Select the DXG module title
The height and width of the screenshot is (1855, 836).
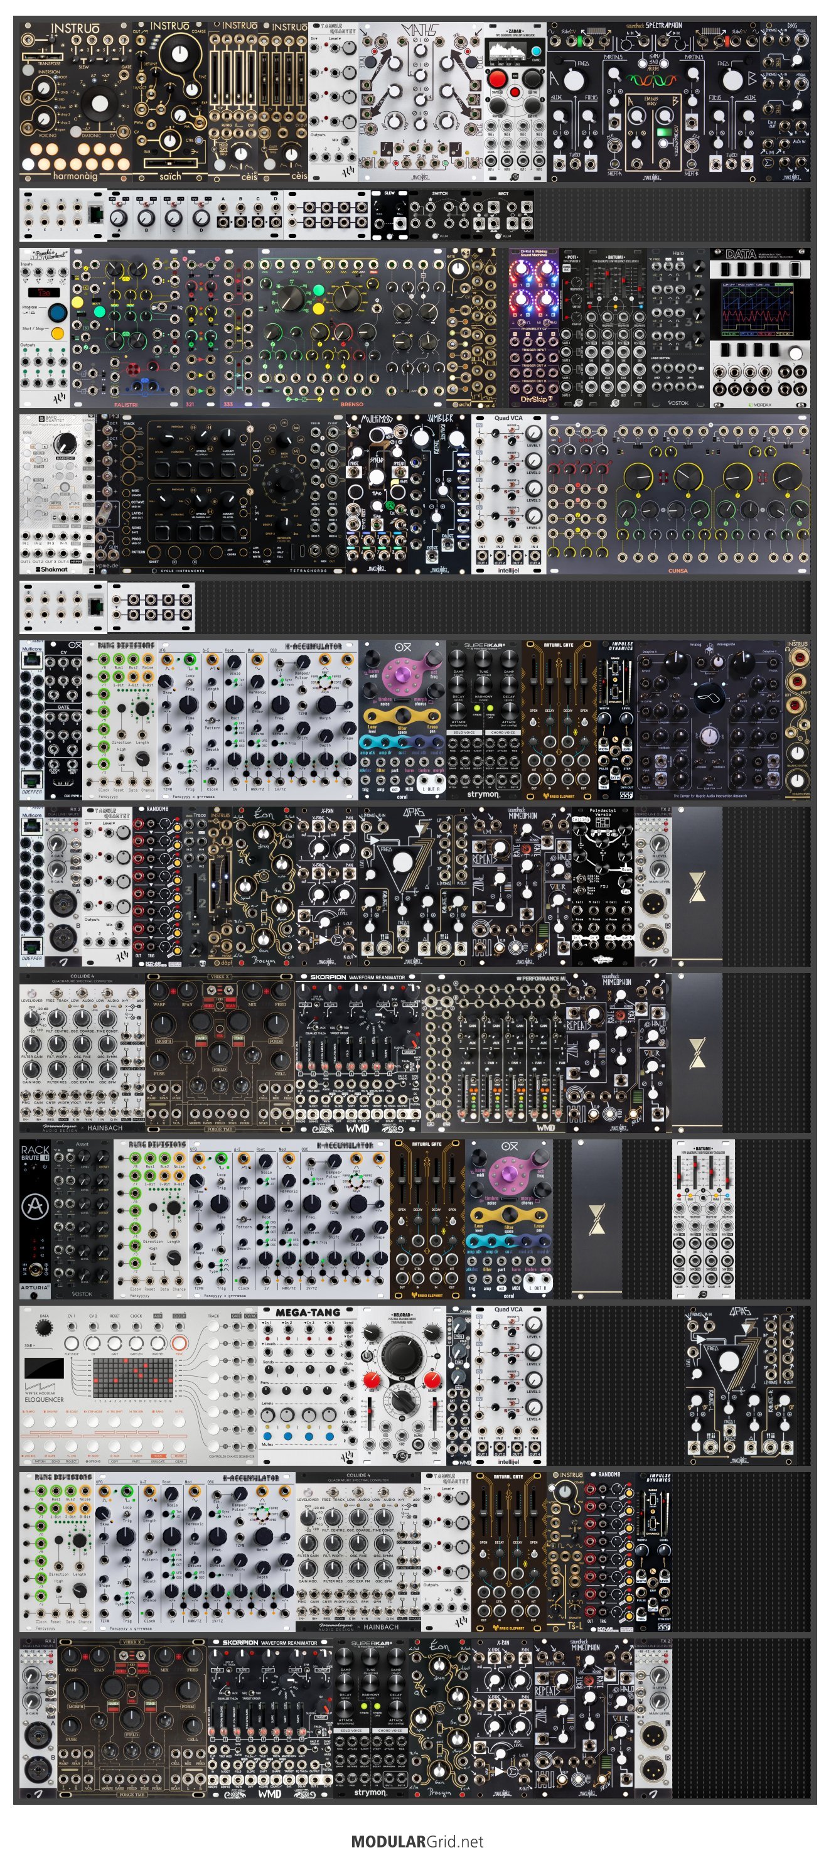793,25
